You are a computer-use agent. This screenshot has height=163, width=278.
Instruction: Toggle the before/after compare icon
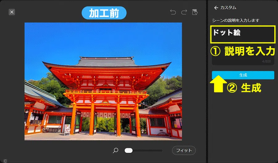click(x=195, y=12)
